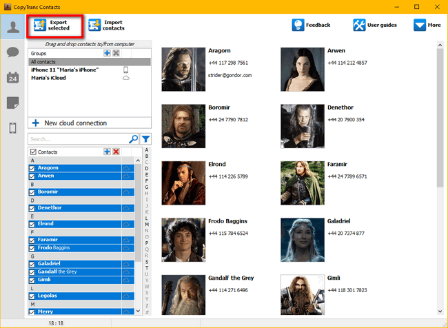Add a new group with plus icon
This screenshot has width=448, height=328.
tap(107, 53)
